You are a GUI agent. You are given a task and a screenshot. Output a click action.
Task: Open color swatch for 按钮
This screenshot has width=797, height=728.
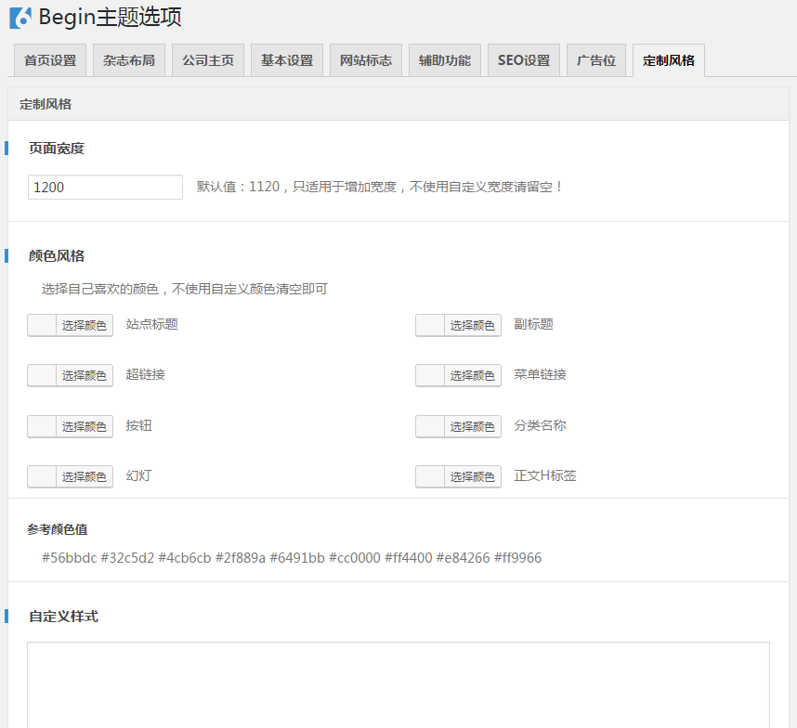(x=42, y=426)
